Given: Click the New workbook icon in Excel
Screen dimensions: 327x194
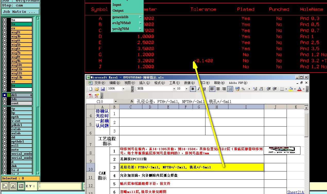Looking at the screenshot, I should [91, 89].
